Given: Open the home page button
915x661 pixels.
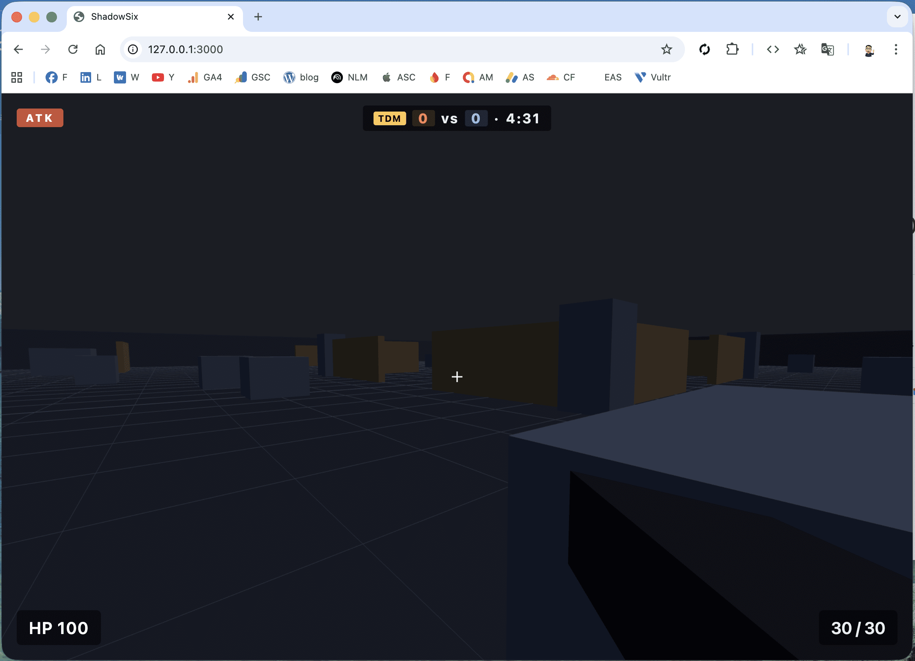Looking at the screenshot, I should point(100,49).
